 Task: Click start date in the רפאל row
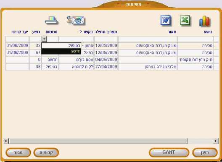(x=106, y=52)
